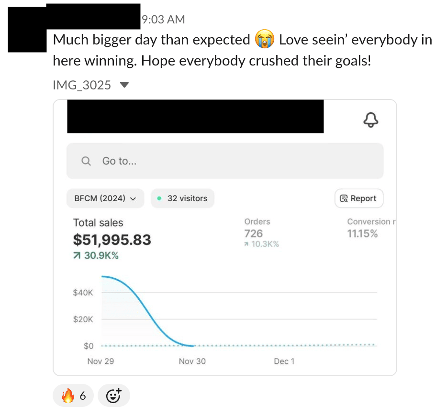Screen dimensions: 447x415
Task: Click the total sales increase arrow
Action: [x=77, y=256]
